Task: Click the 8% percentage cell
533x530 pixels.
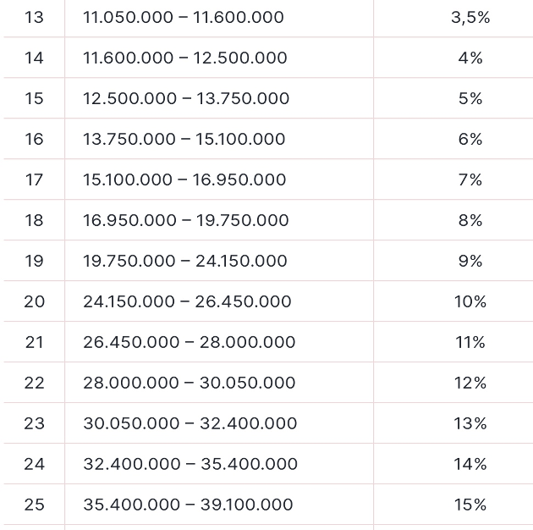Action: 470,220
